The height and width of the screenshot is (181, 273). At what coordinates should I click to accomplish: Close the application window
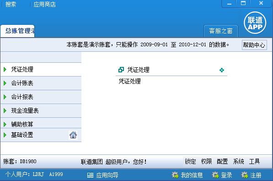coord(261,3)
